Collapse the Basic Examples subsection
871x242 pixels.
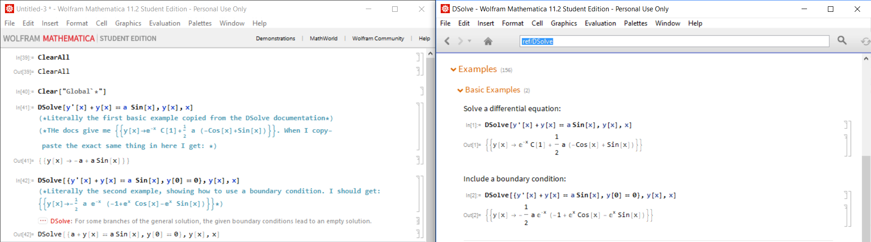(x=460, y=90)
